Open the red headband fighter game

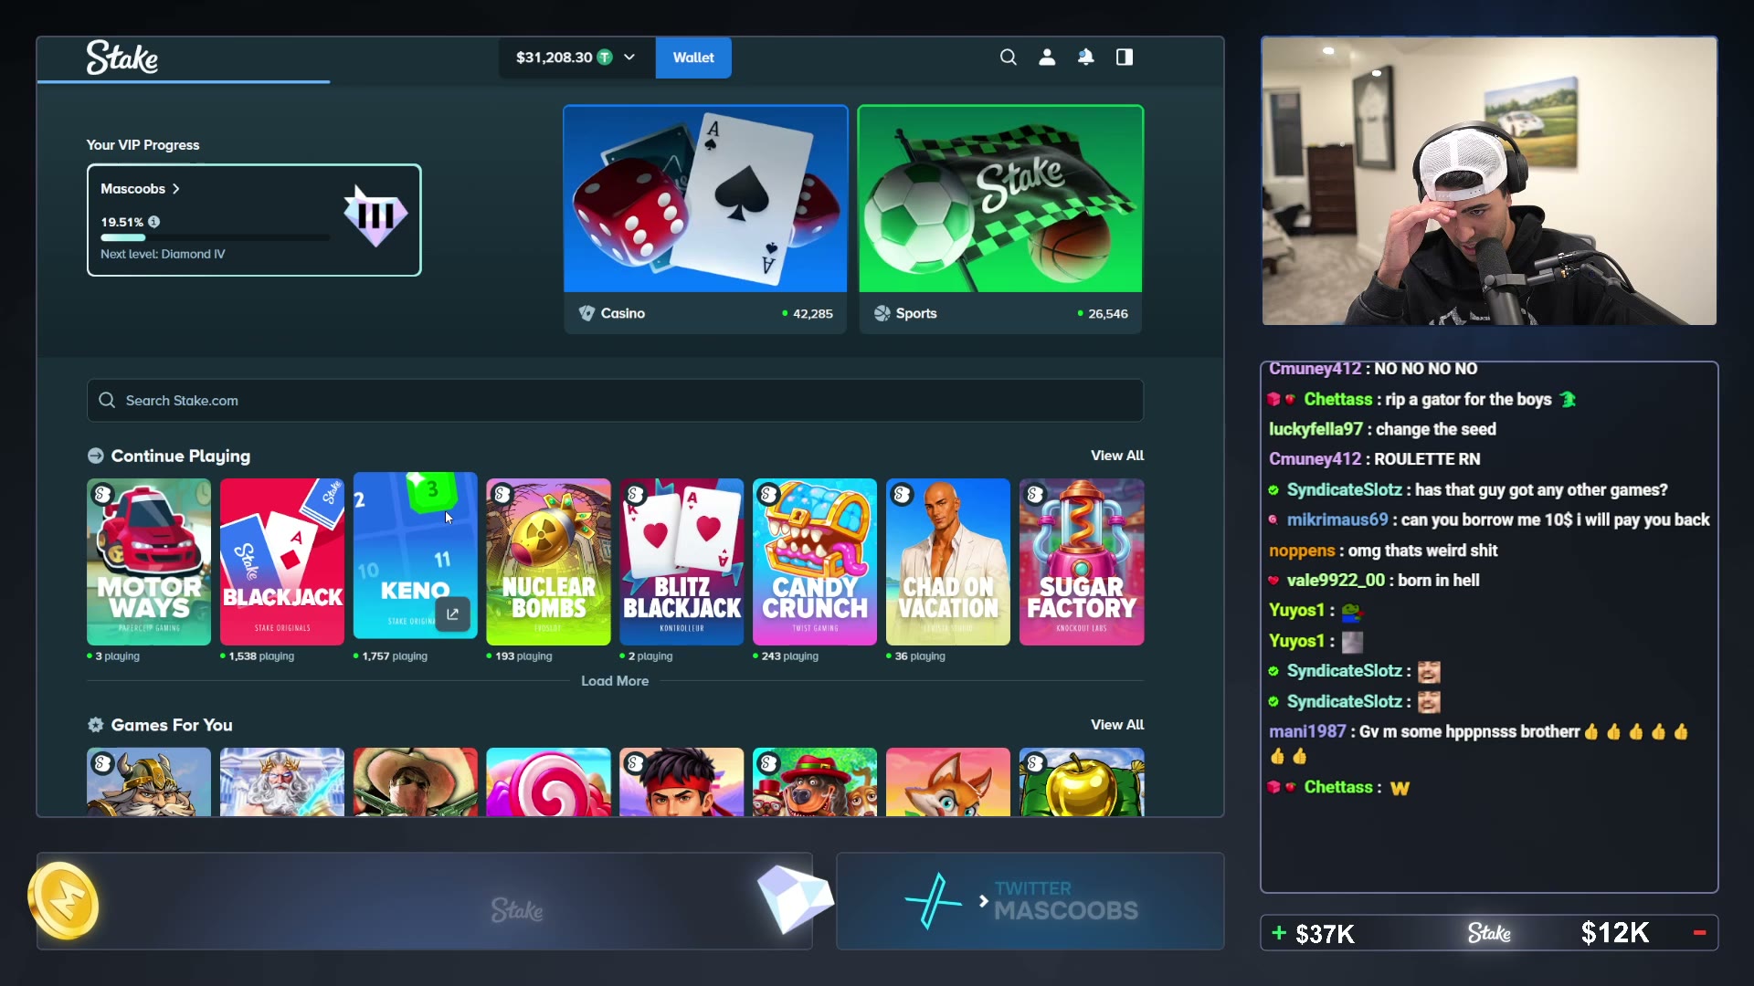click(x=682, y=782)
